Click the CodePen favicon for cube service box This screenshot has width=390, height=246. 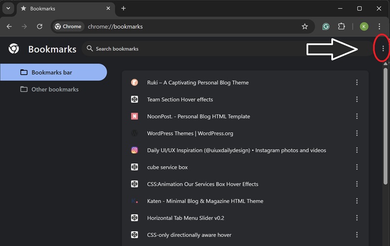click(135, 167)
